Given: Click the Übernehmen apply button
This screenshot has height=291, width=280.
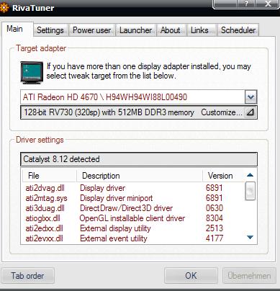Looking at the screenshot, I should pyautogui.click(x=249, y=276).
